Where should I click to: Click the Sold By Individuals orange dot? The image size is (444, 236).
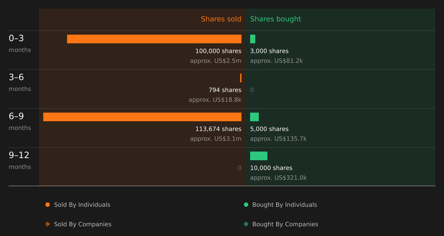(48, 205)
